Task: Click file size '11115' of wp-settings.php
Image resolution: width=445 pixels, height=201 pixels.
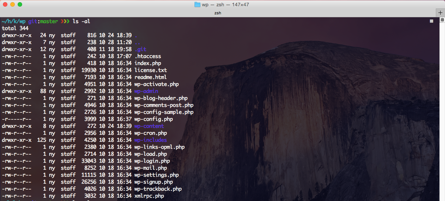Action: coord(89,175)
